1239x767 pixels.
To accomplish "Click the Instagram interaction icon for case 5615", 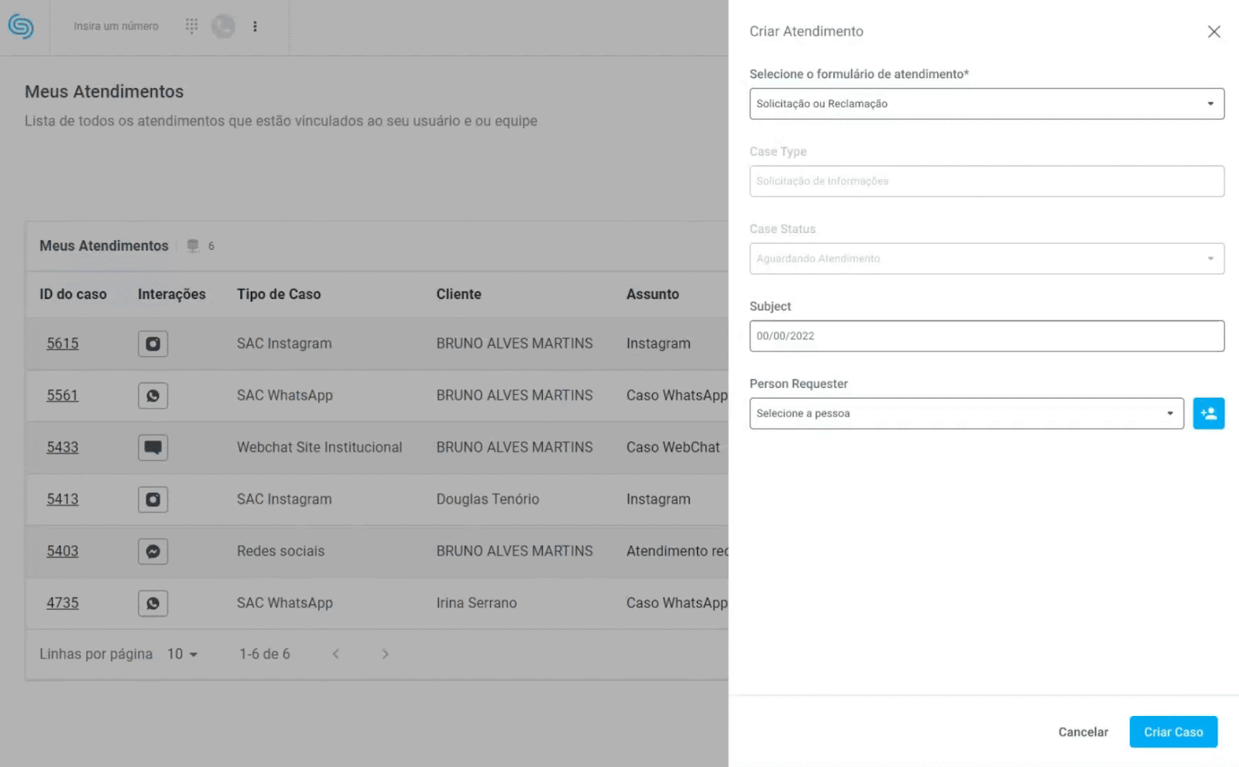I will pyautogui.click(x=153, y=344).
